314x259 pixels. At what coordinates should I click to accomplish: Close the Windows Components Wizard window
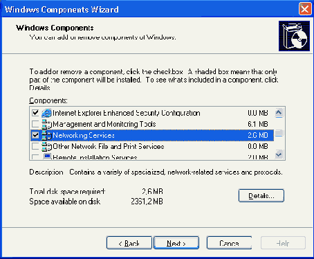tap(305, 9)
